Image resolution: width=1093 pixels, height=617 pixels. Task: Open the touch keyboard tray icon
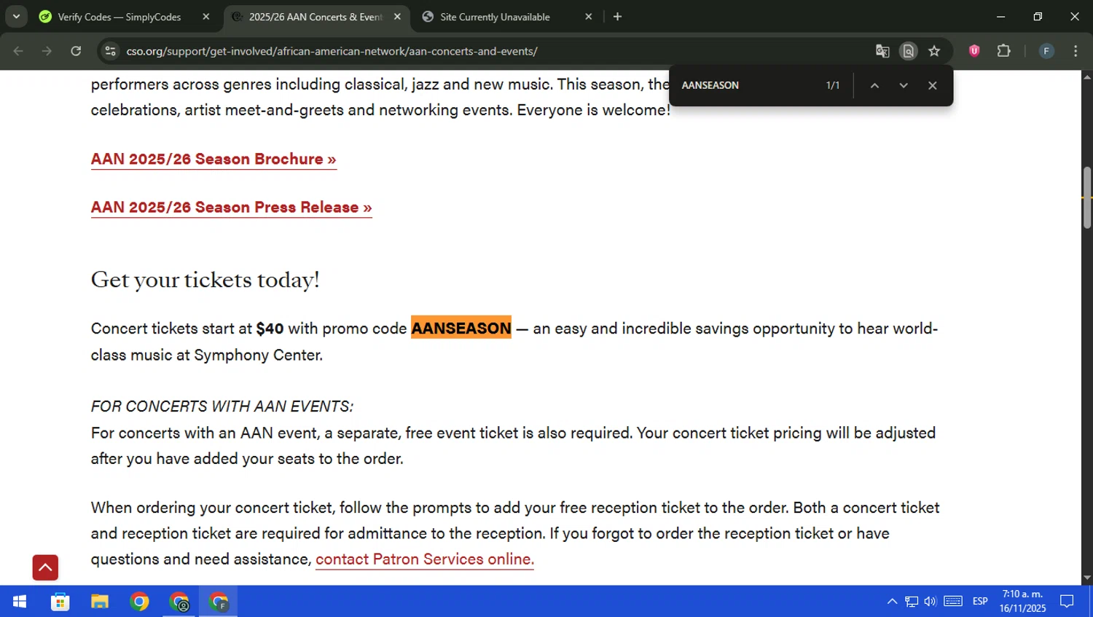953,602
